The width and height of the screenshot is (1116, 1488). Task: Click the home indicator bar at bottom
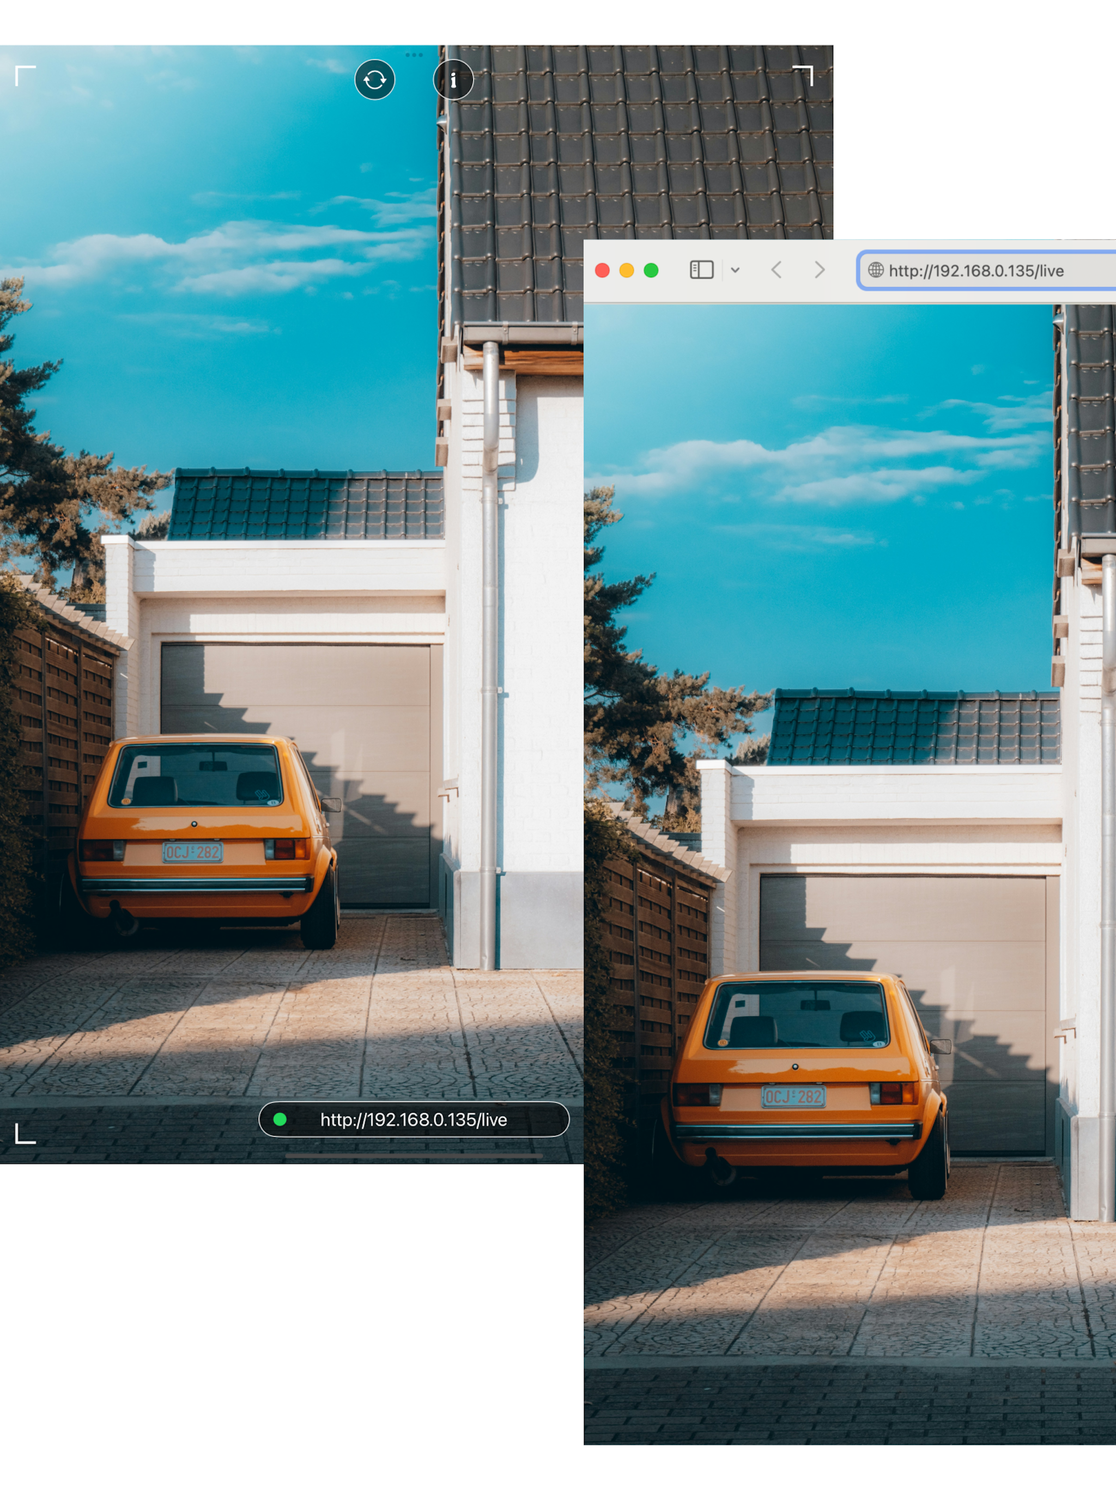(x=413, y=1156)
